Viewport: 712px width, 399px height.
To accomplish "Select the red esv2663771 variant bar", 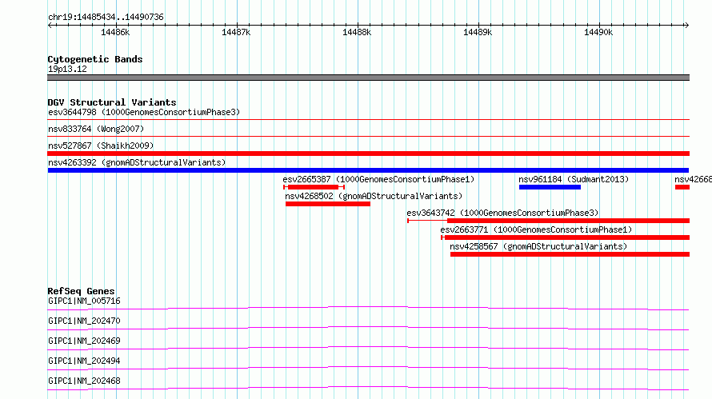I will pos(566,237).
